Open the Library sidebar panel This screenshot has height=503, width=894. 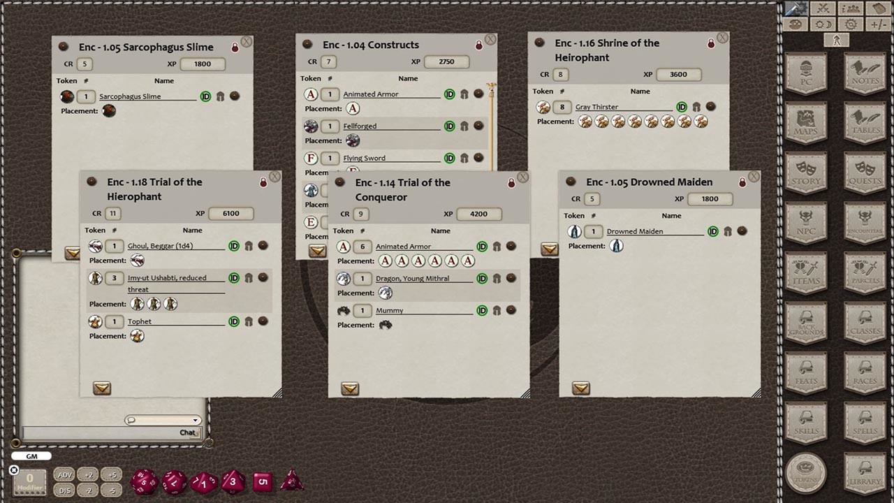tap(864, 472)
